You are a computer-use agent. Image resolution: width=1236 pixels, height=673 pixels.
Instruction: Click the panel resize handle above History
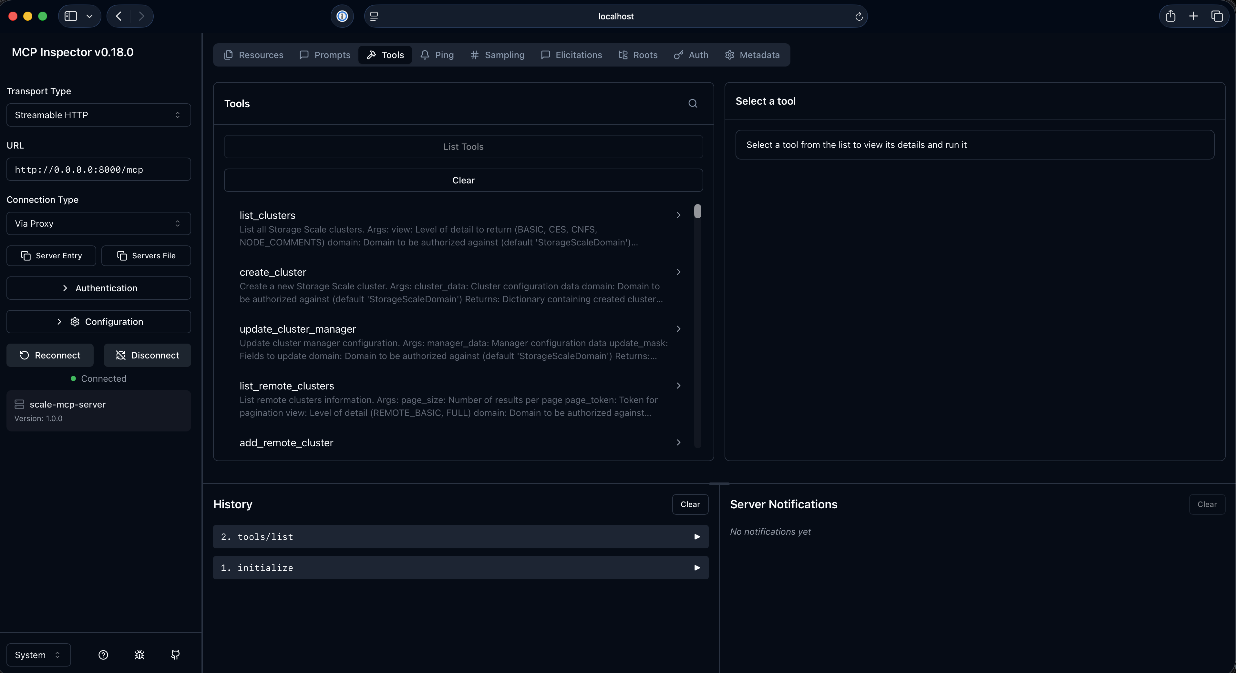click(x=719, y=483)
